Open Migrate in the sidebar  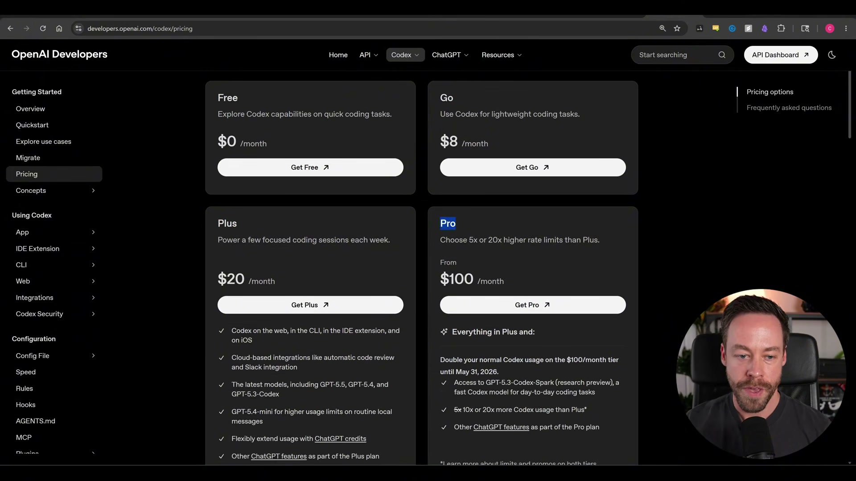point(28,158)
